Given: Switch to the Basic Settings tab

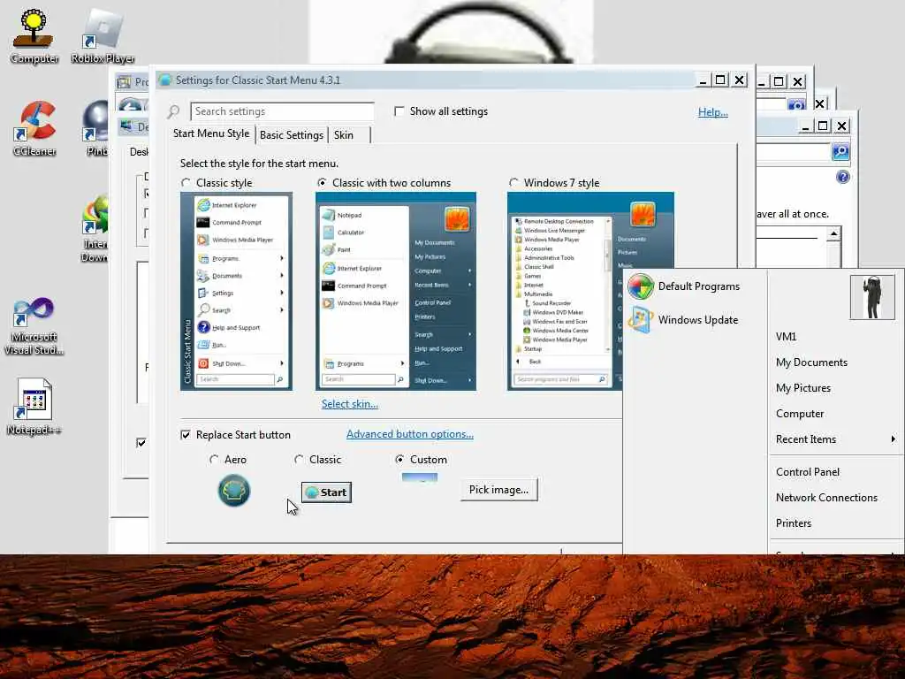Looking at the screenshot, I should click(x=292, y=135).
